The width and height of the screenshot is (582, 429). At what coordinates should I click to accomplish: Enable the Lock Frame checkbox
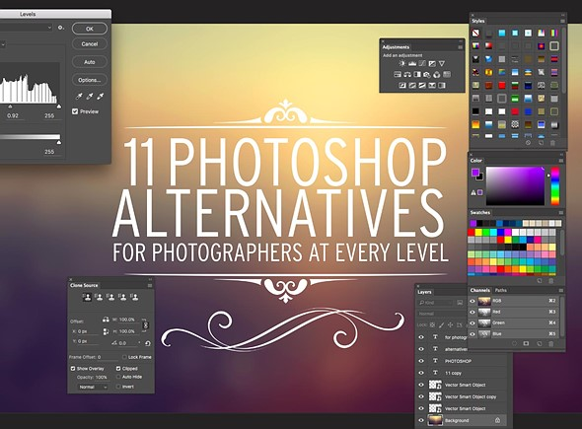(124, 357)
